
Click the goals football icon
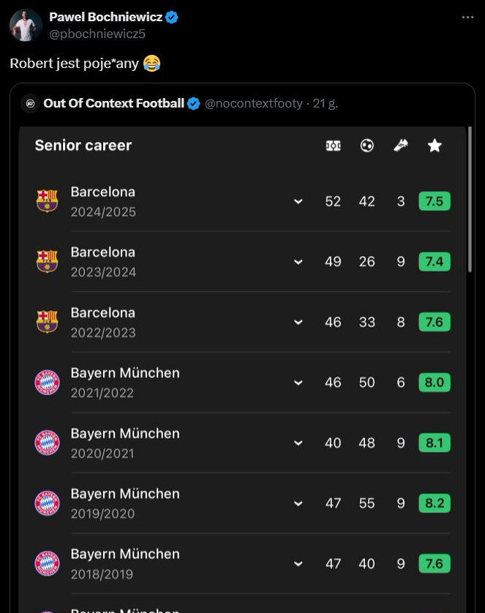[x=367, y=146]
